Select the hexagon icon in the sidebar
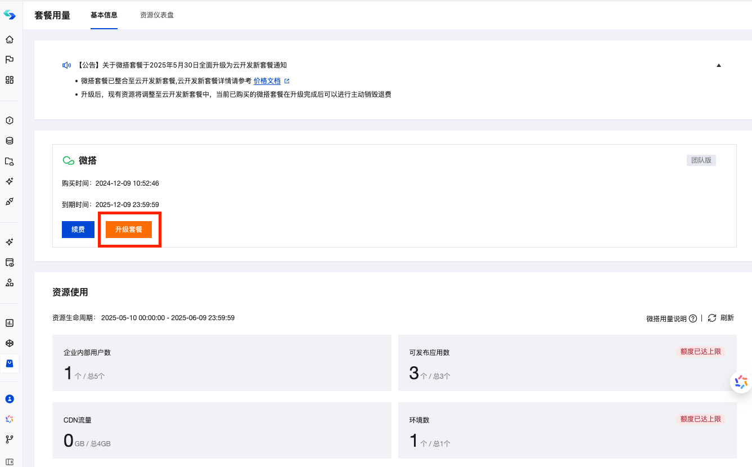Viewport: 752px width, 467px height. (10, 120)
